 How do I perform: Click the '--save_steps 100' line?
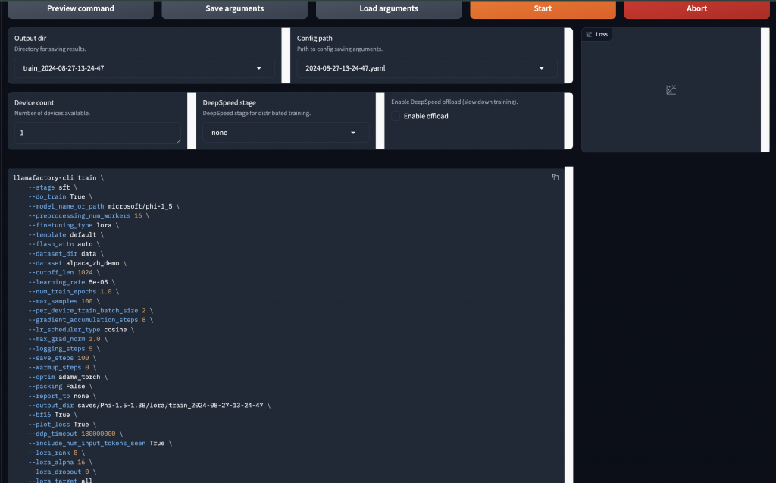[62, 358]
